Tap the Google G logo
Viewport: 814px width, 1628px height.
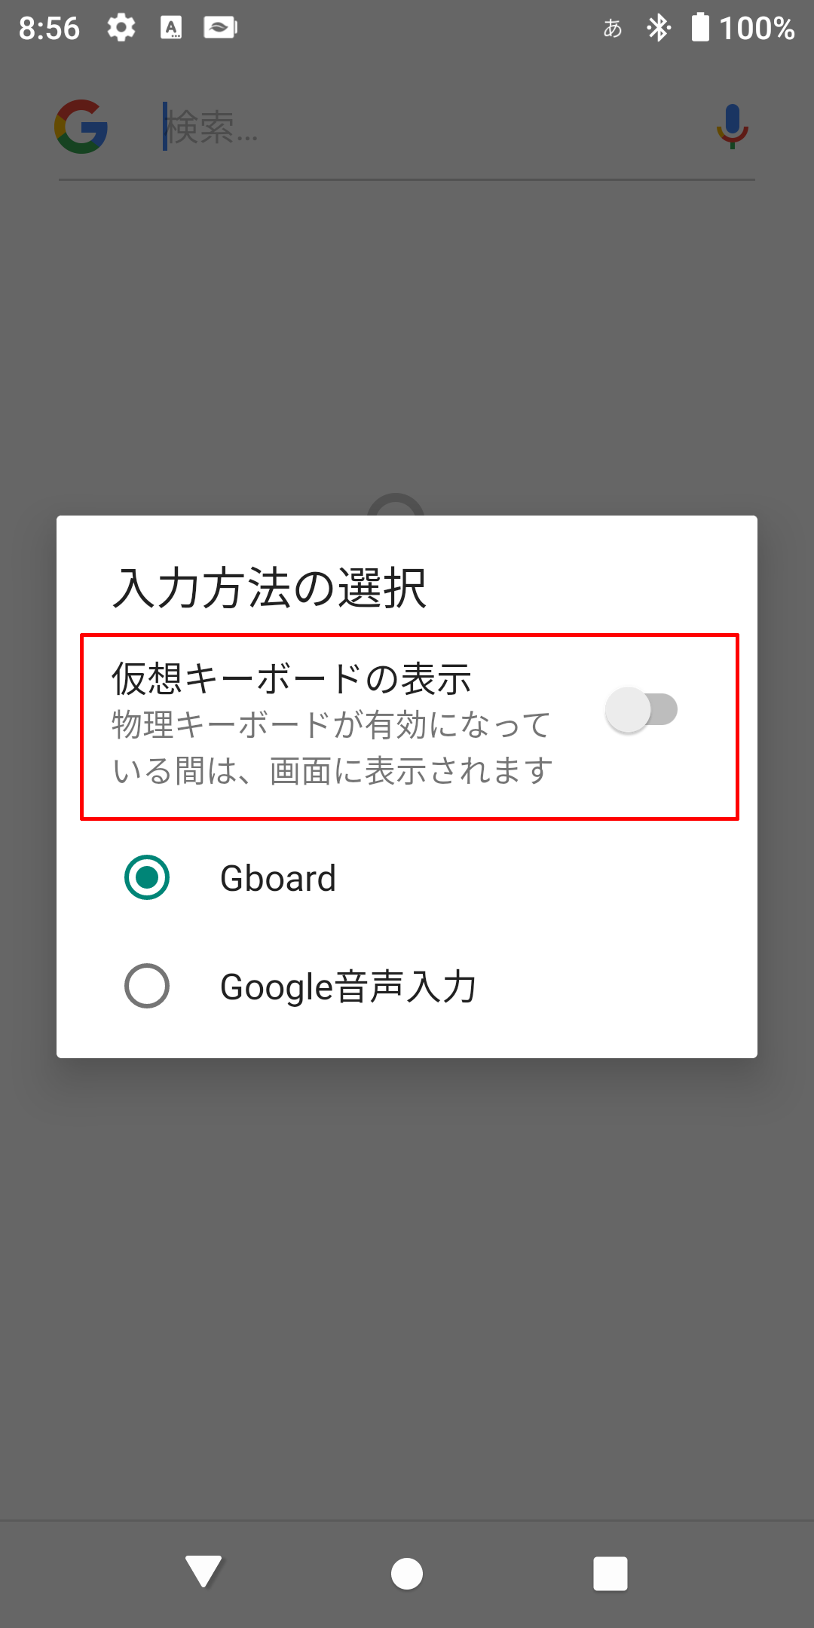(81, 127)
